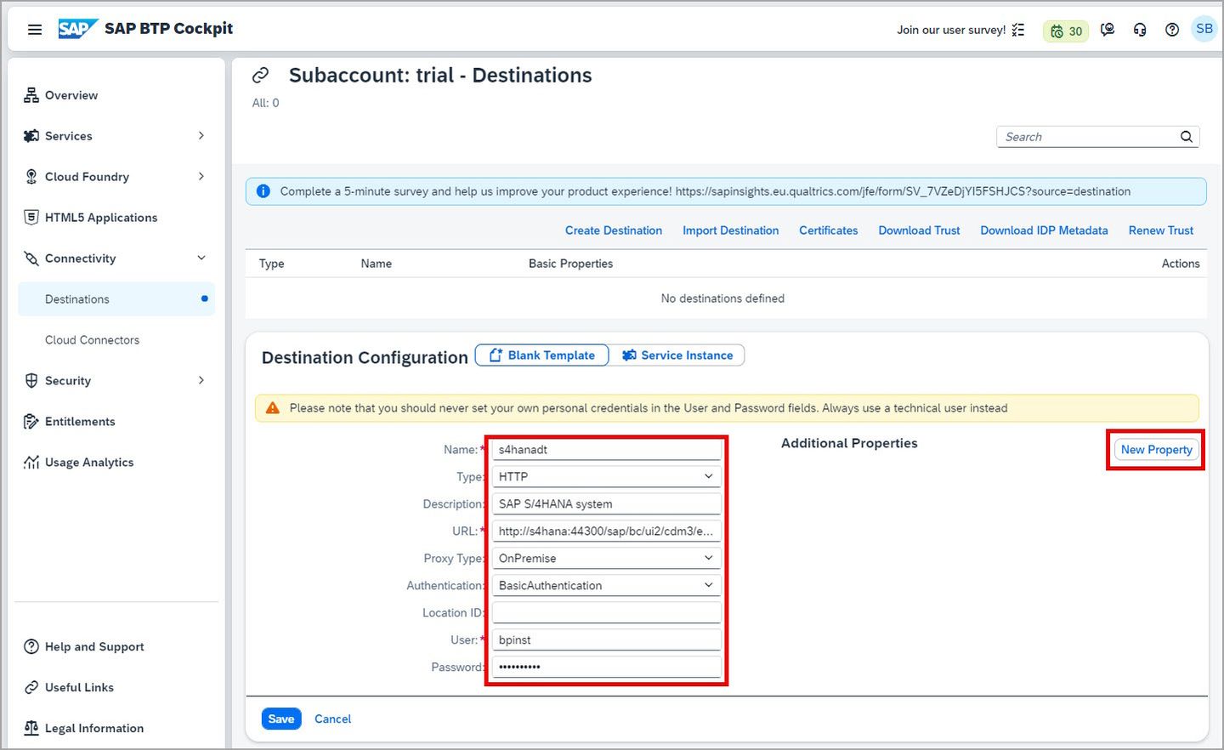Click the link icon beside Subaccount title
Image resolution: width=1224 pixels, height=750 pixels.
261,76
